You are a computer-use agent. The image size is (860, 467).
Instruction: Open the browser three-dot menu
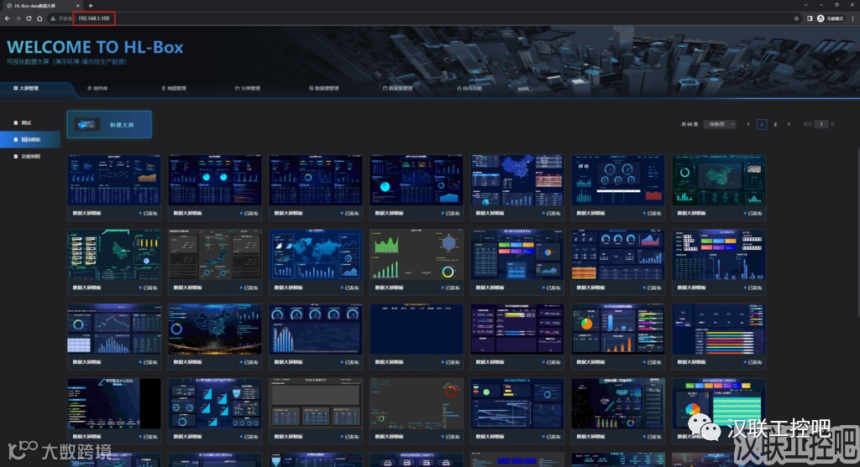[x=853, y=18]
